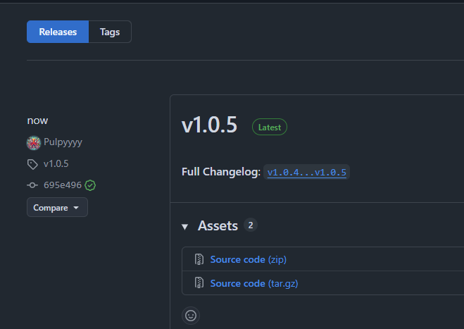The image size is (464, 329).
Task: Open the Pulpyyyy profile link
Action: click(x=63, y=142)
